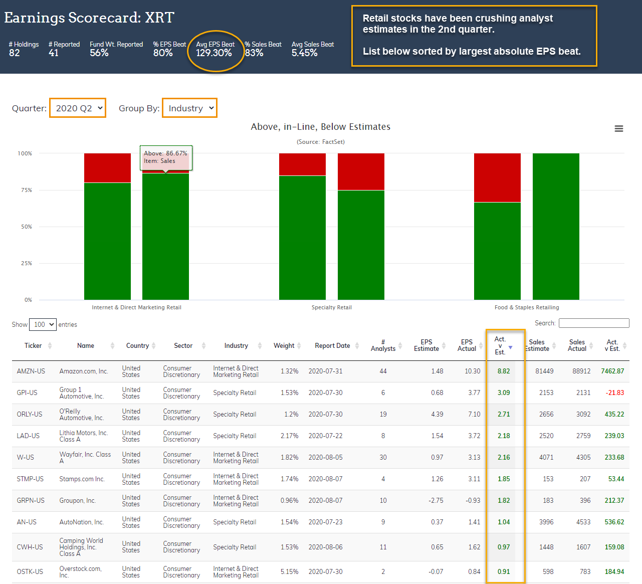Click Food & Staples Retailing all-green Sales bar

pyautogui.click(x=556, y=227)
